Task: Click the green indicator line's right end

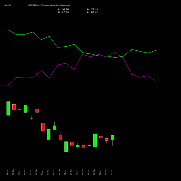Action: coord(156,50)
